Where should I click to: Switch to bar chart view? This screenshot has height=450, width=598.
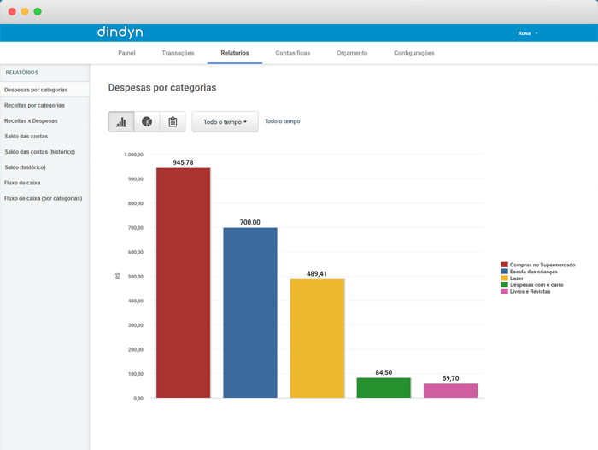click(121, 121)
